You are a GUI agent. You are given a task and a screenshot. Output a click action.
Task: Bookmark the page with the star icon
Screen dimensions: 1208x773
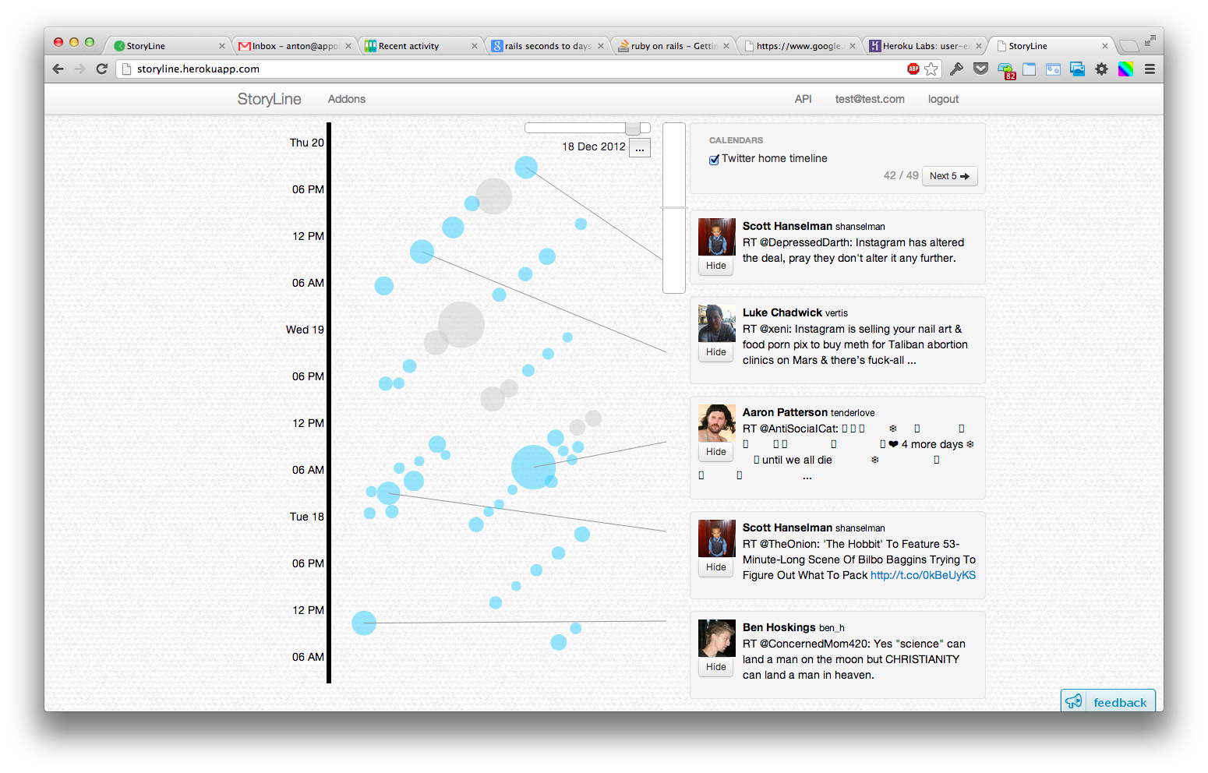pyautogui.click(x=931, y=69)
